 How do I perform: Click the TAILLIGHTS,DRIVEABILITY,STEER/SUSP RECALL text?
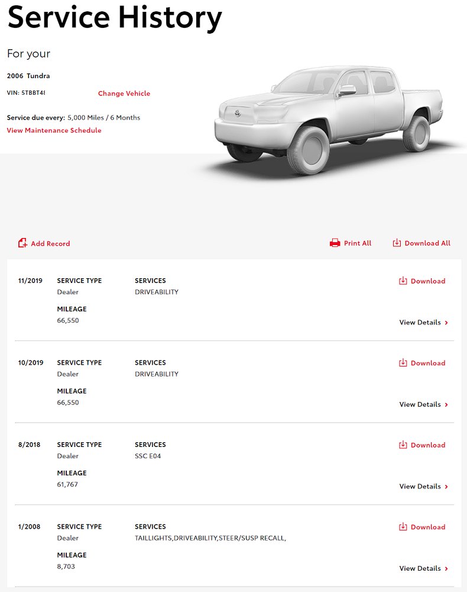210,538
